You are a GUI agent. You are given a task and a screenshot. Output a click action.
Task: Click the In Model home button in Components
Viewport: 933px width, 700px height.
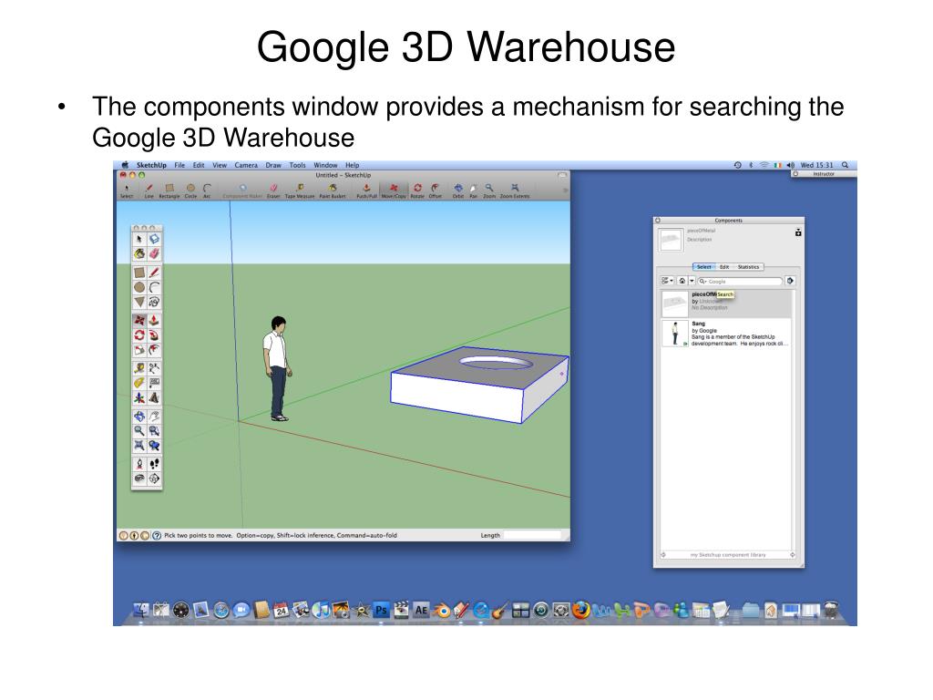682,281
